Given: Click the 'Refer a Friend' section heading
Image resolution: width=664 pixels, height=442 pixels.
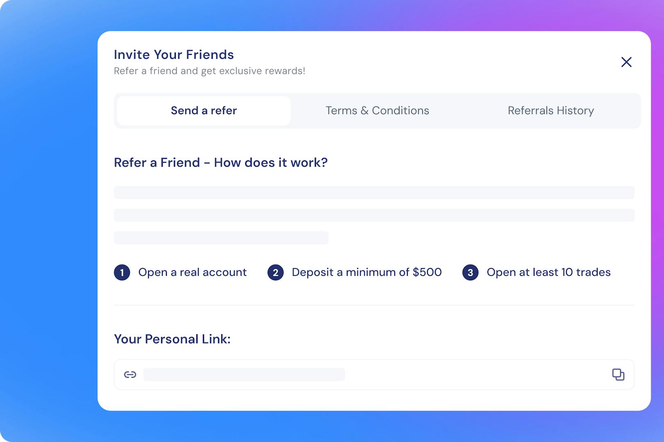Looking at the screenshot, I should pos(221,162).
